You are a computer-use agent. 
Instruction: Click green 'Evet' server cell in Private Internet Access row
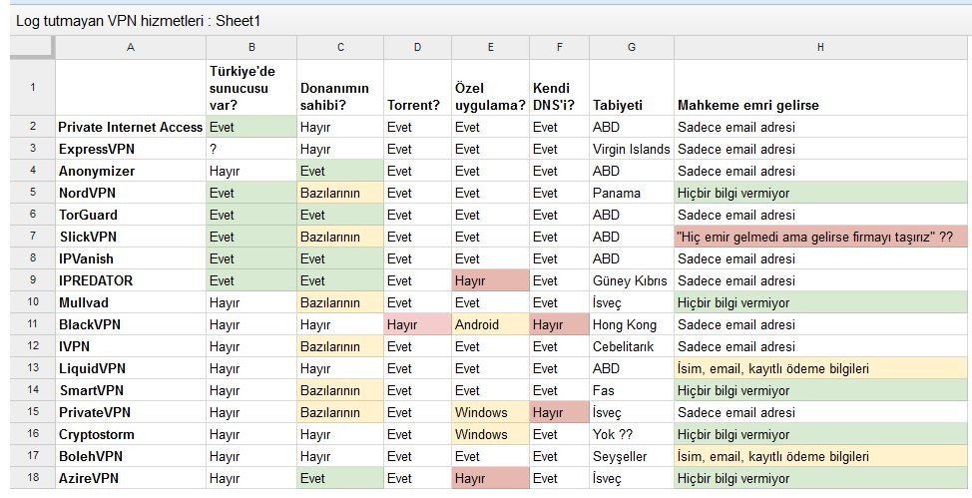pyautogui.click(x=251, y=127)
